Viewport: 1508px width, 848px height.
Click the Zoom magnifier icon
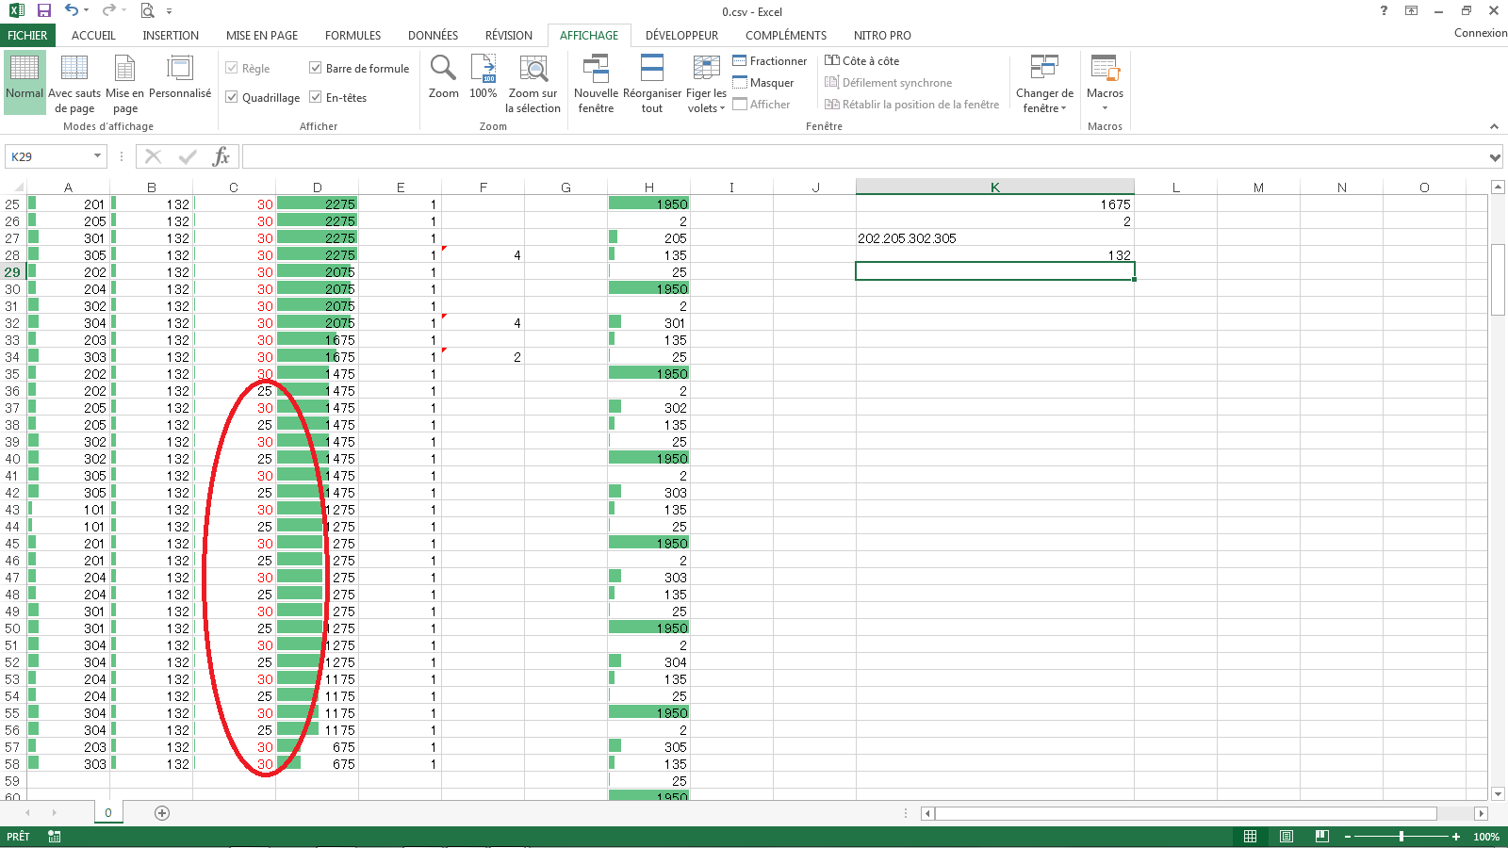coord(443,69)
